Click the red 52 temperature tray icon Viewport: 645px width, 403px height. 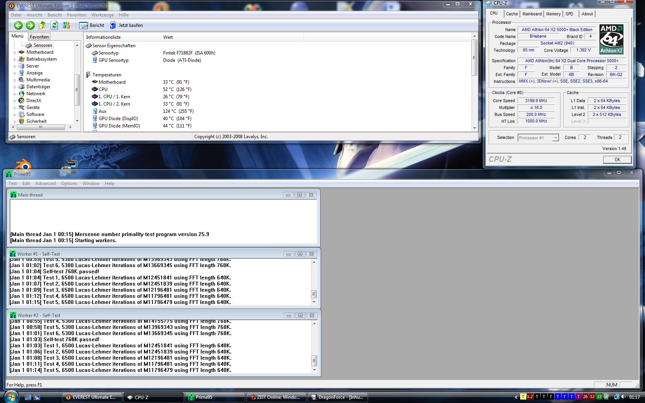(592, 397)
